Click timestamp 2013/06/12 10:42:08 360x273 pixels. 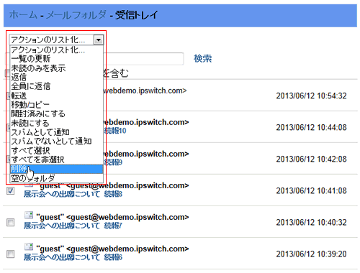311,159
